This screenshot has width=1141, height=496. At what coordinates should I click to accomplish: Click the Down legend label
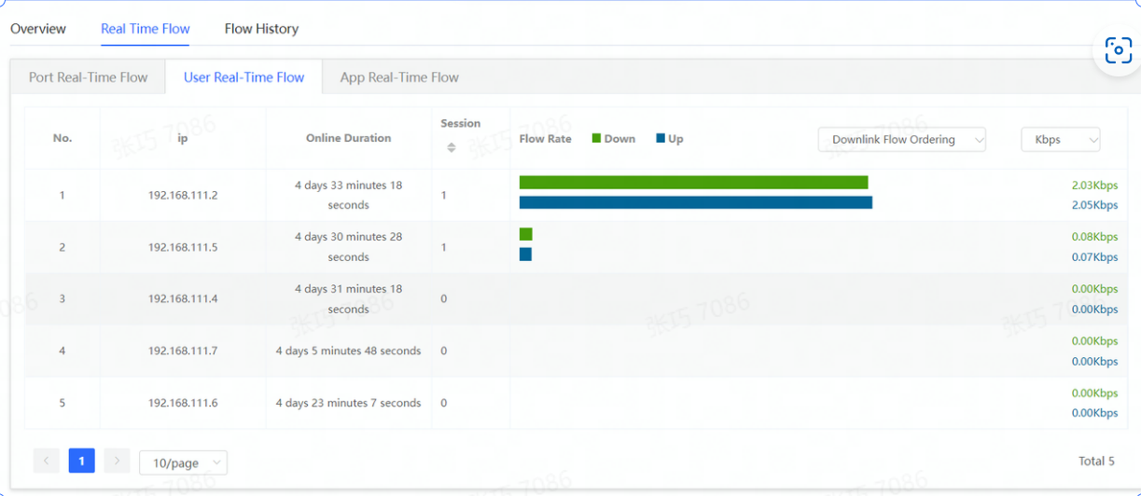[619, 139]
